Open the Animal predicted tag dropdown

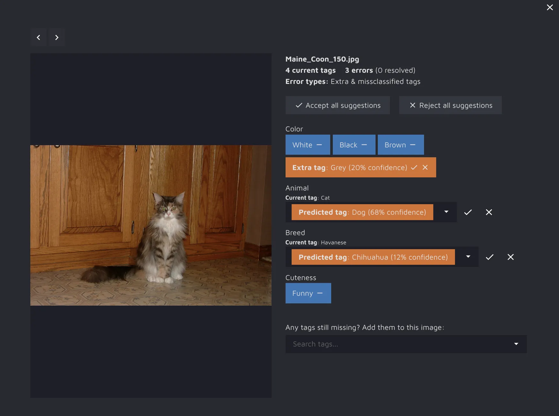pyautogui.click(x=446, y=212)
